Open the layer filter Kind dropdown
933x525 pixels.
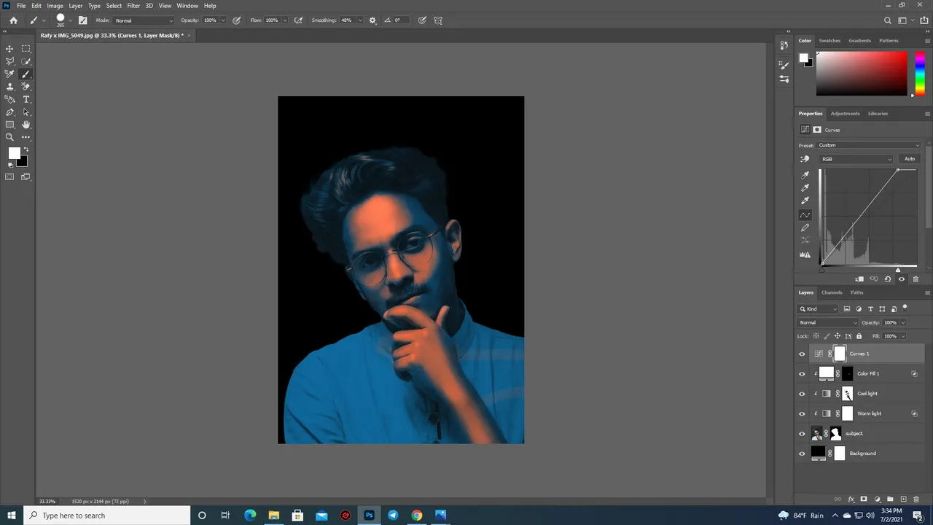819,309
